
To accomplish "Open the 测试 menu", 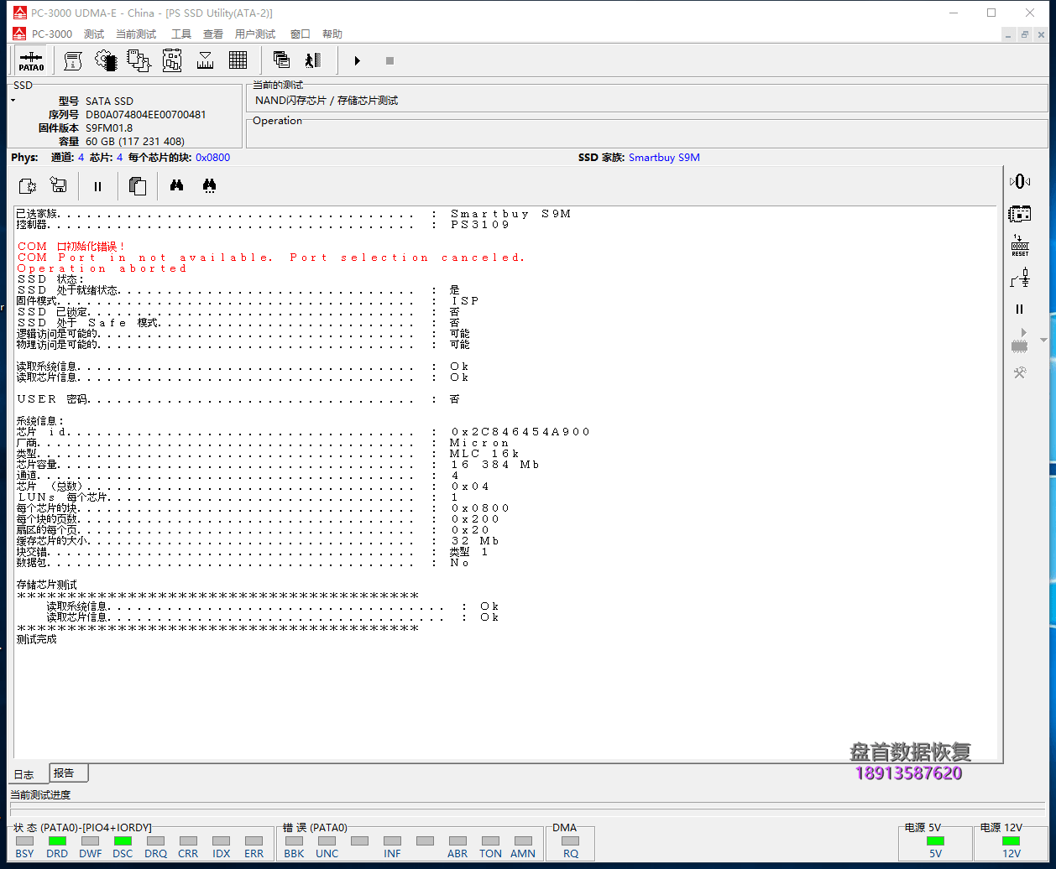I will pyautogui.click(x=94, y=34).
